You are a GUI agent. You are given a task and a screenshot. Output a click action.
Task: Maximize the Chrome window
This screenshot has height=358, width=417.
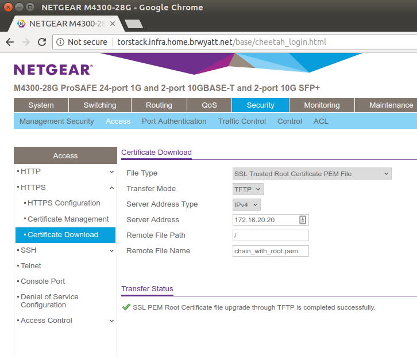pos(30,7)
